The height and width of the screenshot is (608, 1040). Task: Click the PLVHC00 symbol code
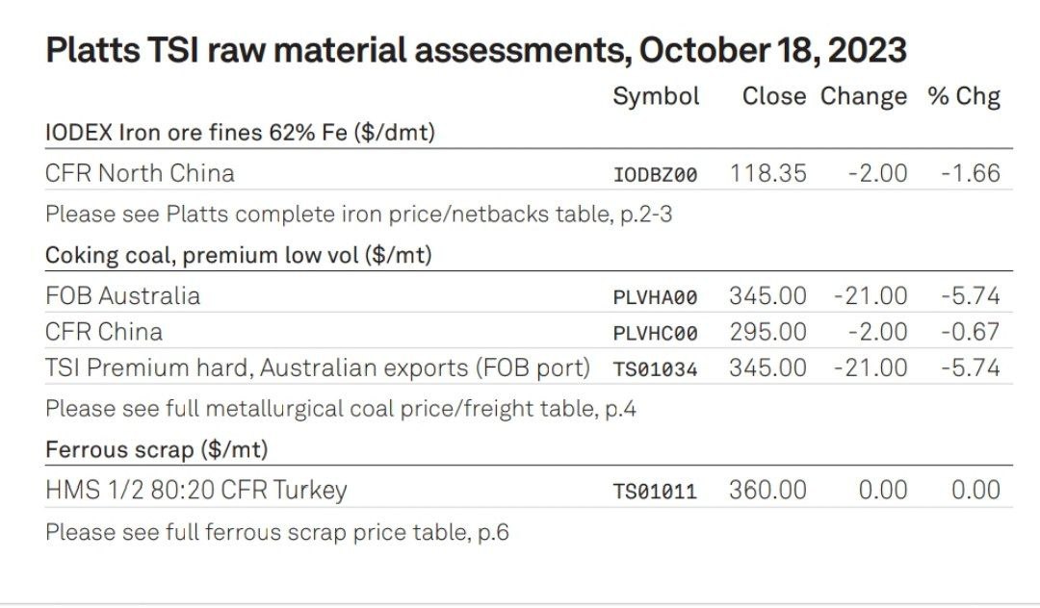tap(656, 333)
